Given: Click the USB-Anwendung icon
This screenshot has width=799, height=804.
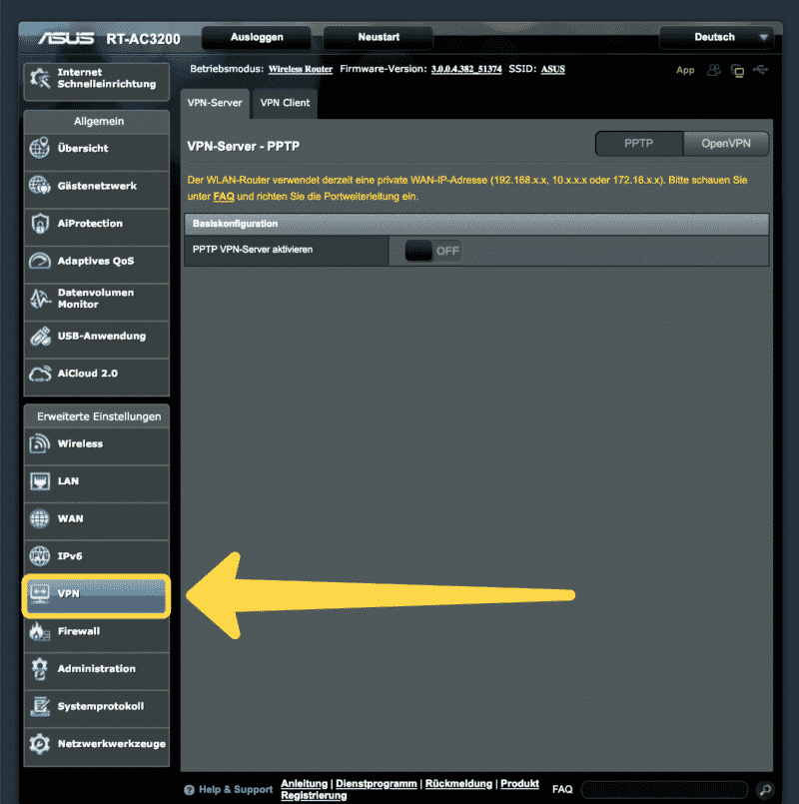Looking at the screenshot, I should pos(40,336).
